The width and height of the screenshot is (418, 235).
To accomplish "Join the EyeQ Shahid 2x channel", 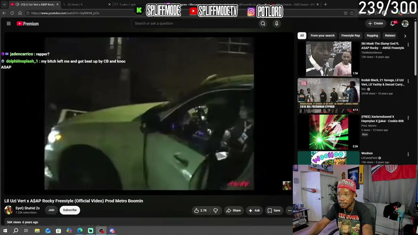I will [x=51, y=210].
